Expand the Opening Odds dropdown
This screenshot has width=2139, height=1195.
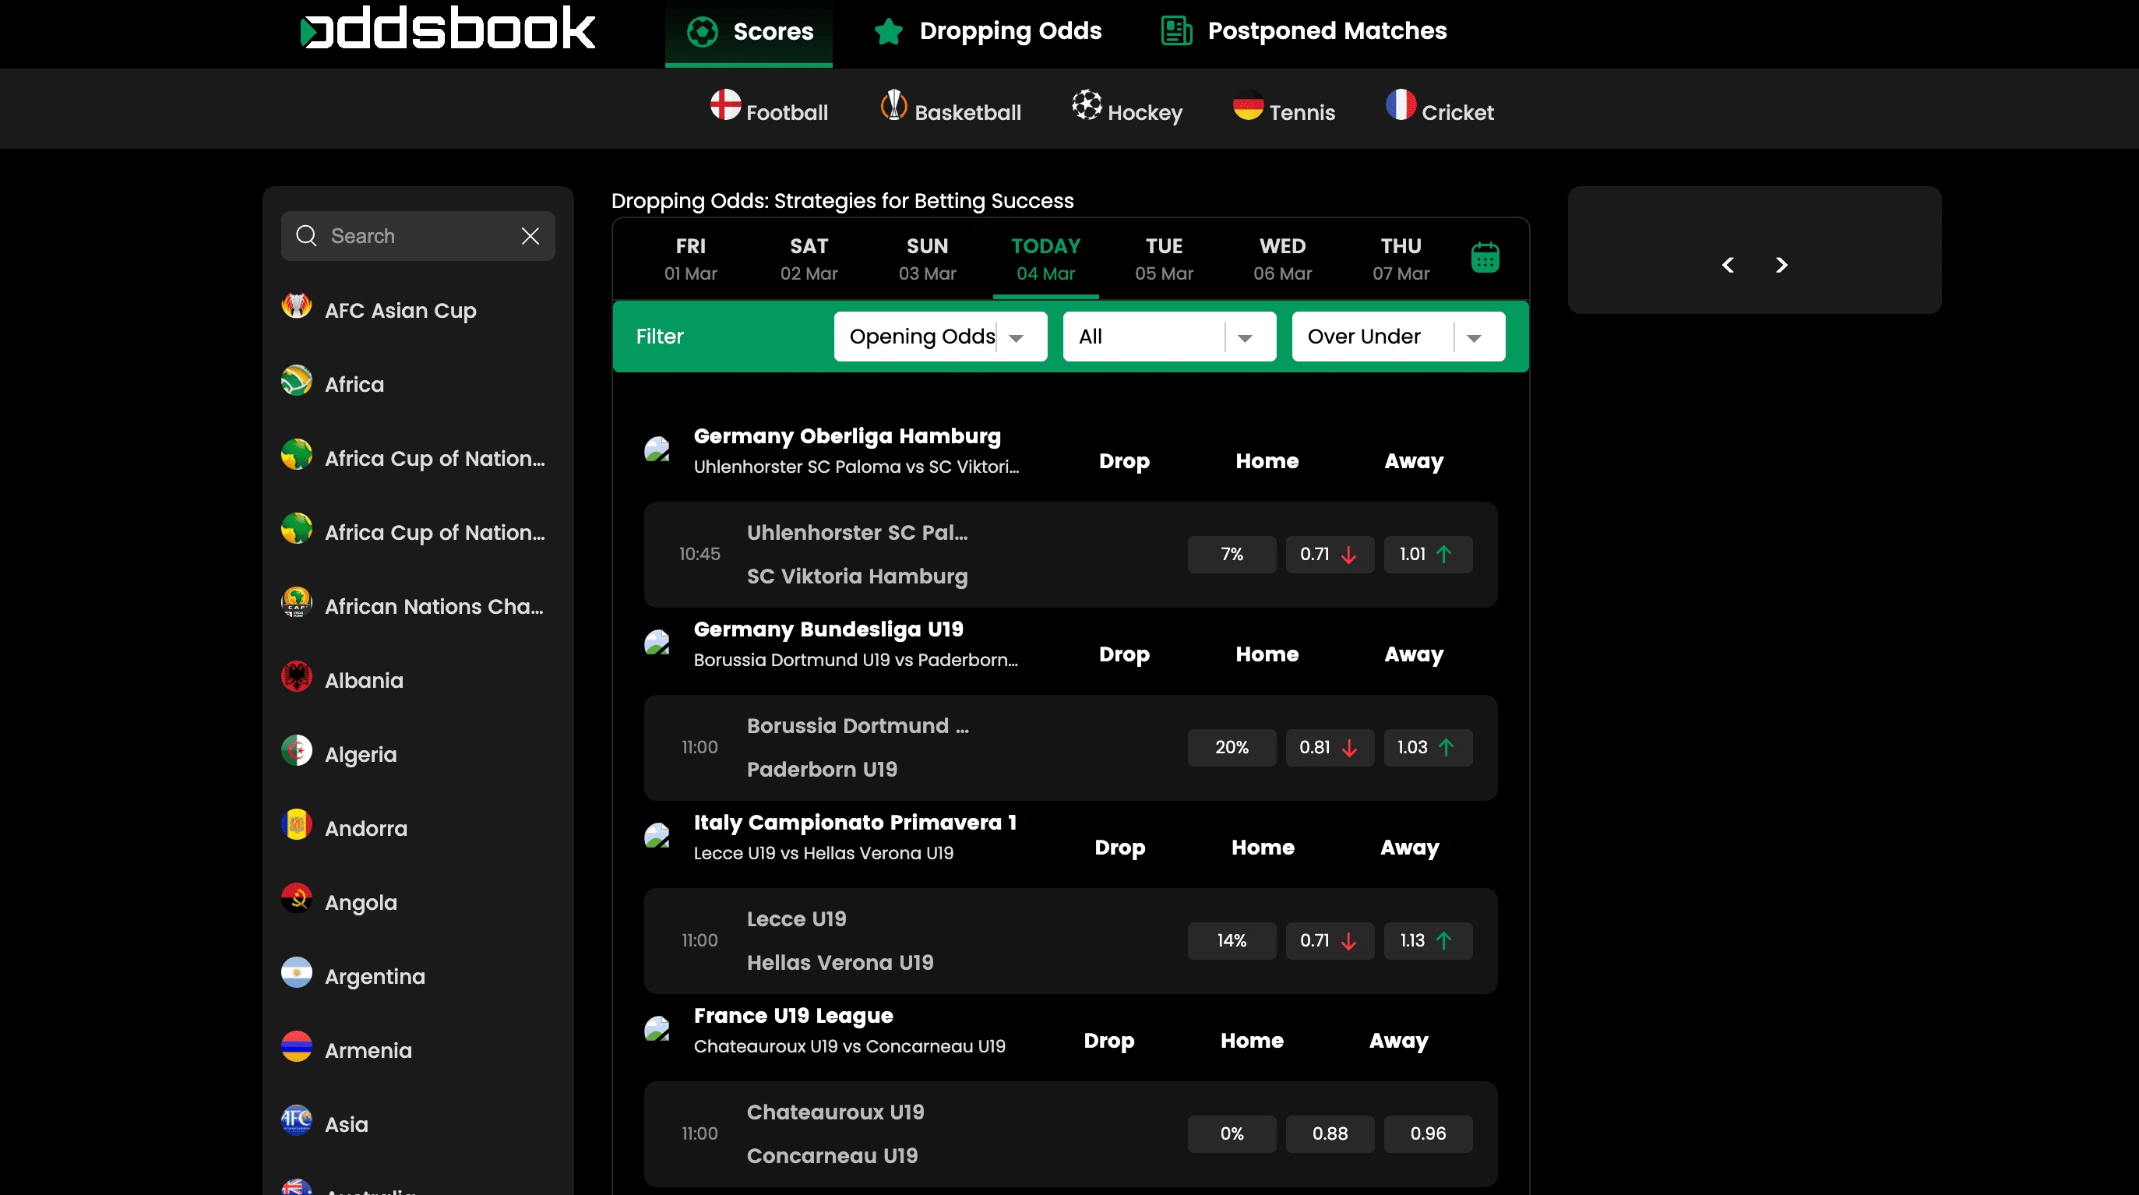coord(939,337)
